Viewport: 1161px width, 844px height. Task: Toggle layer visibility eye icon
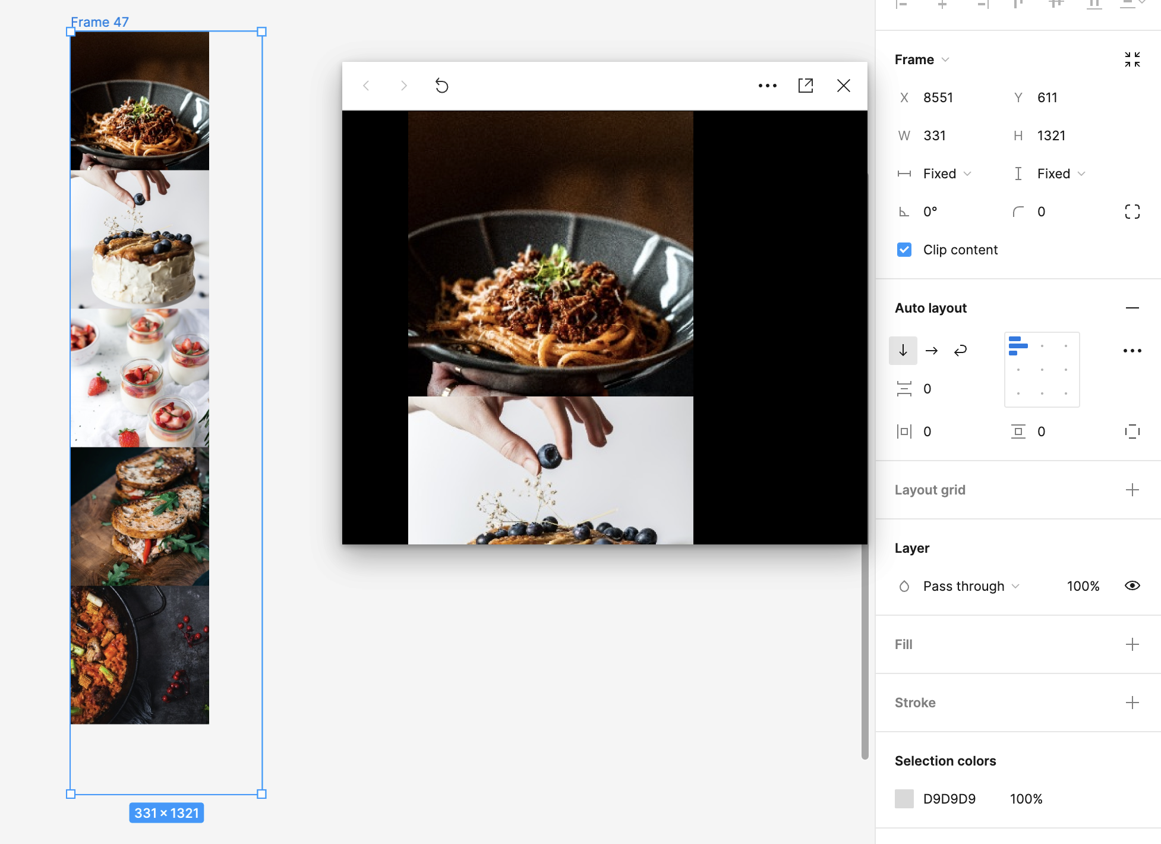pos(1132,586)
